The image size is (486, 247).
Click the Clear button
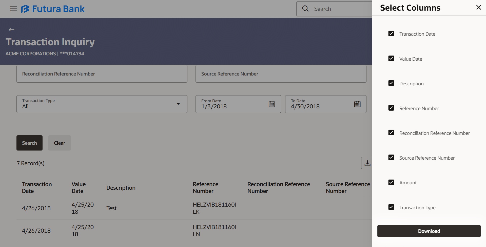click(60, 143)
